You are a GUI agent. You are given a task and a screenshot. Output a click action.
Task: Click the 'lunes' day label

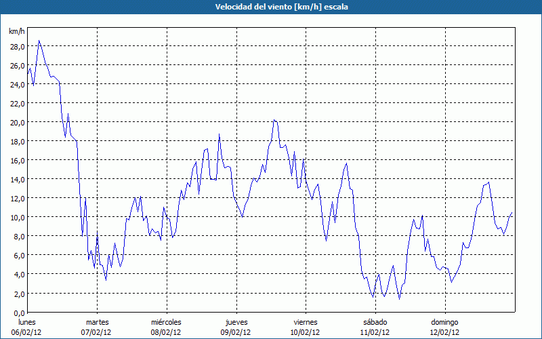[x=28, y=322]
